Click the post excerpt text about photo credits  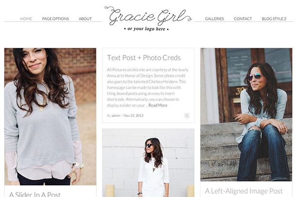point(148,87)
